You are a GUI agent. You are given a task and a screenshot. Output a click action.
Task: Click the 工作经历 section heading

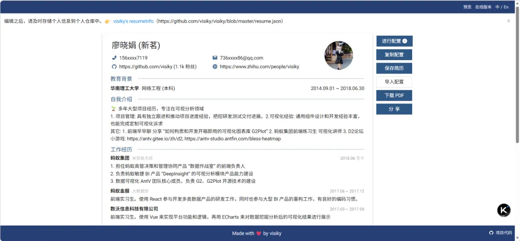coord(121,150)
